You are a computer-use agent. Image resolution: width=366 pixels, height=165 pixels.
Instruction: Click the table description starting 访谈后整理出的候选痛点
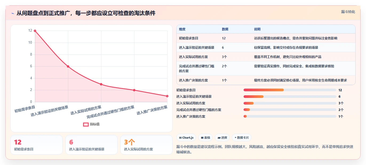tap(296, 38)
